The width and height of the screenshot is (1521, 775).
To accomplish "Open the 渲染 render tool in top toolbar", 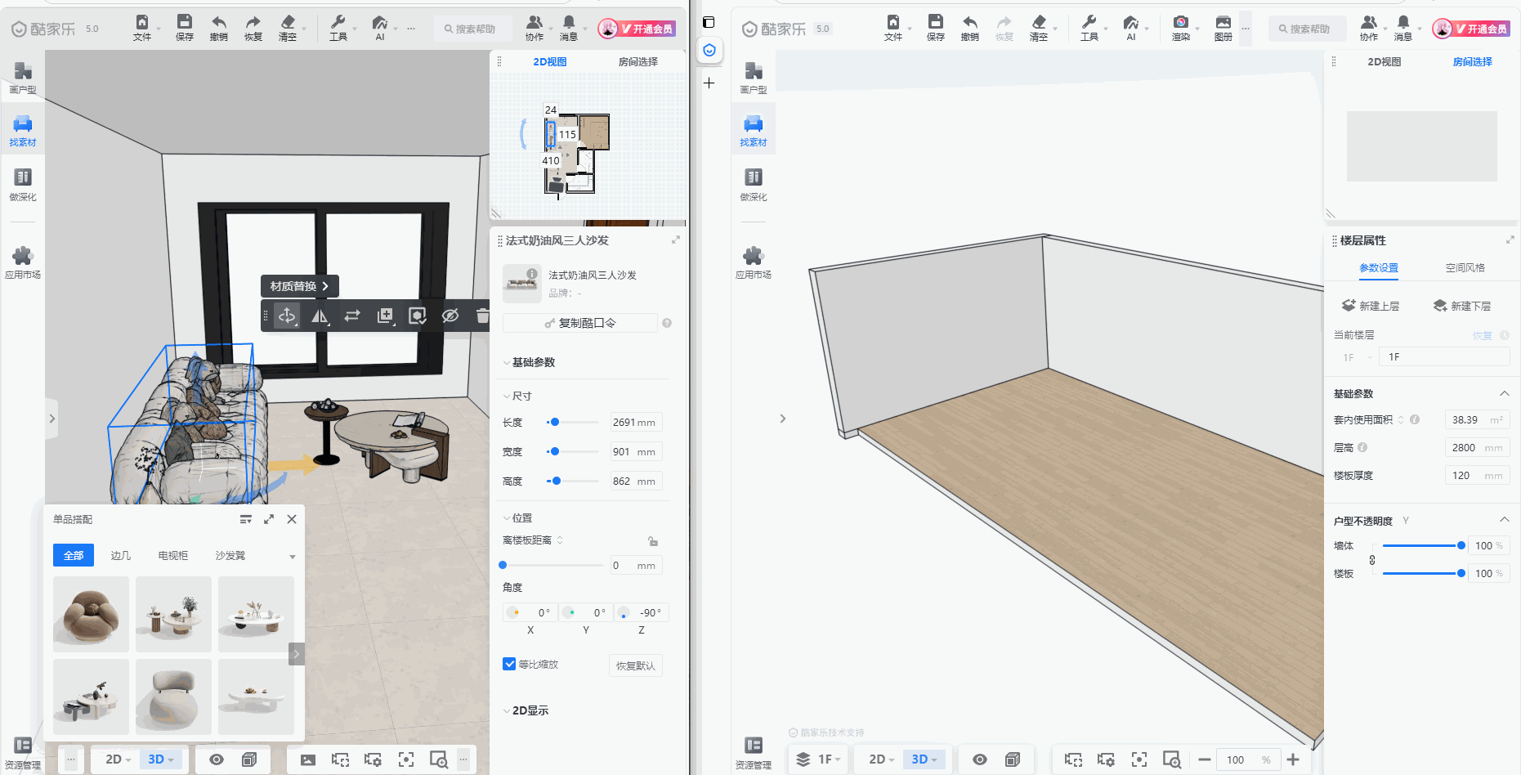I will coord(1180,28).
